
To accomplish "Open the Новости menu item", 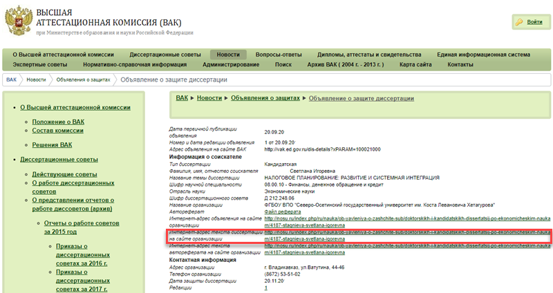I will [x=227, y=55].
